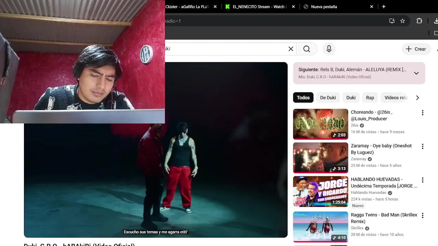This screenshot has height=246, width=438.
Task: Open more options for Choreando video
Action: coord(422,113)
